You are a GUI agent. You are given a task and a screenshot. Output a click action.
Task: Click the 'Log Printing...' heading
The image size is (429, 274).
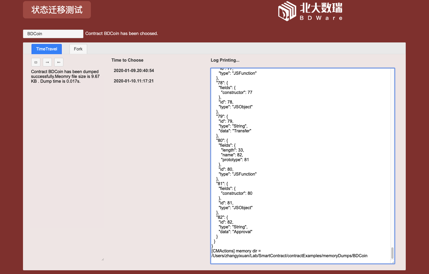pyautogui.click(x=225, y=60)
